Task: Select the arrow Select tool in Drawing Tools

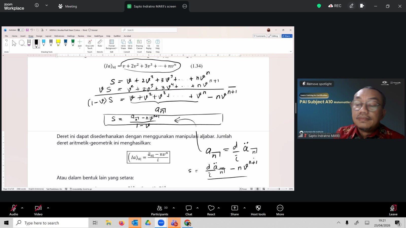Action: coord(14,43)
